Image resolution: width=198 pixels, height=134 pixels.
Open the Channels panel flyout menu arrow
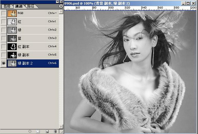coord(61,6)
